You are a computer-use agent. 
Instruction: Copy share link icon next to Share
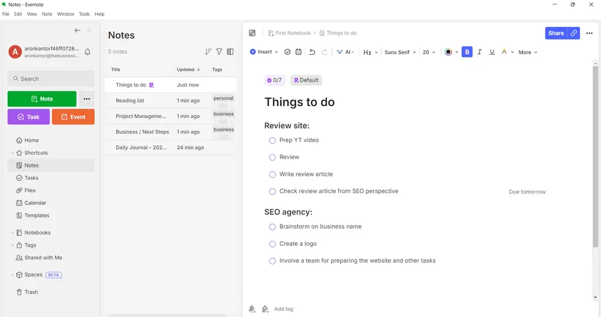coord(573,33)
